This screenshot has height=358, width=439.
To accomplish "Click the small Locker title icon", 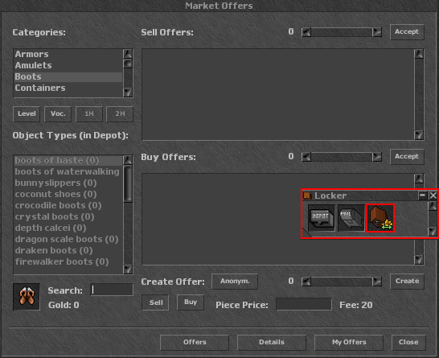I will click(307, 195).
